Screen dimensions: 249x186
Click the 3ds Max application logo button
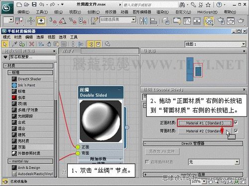(7, 7)
